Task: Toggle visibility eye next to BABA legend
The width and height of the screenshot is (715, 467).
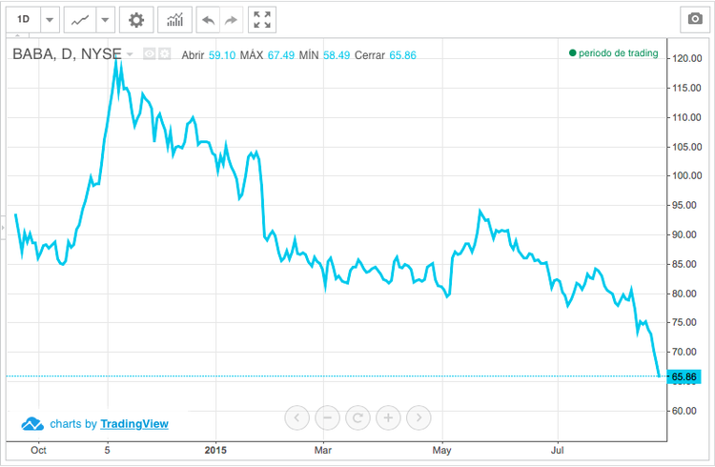Action: [x=150, y=54]
